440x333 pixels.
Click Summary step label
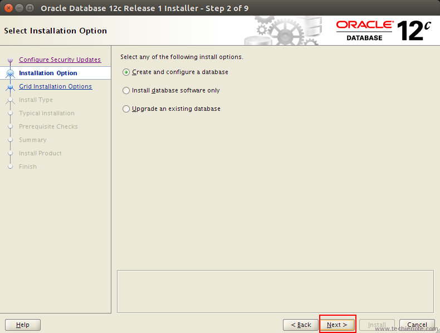coord(32,140)
